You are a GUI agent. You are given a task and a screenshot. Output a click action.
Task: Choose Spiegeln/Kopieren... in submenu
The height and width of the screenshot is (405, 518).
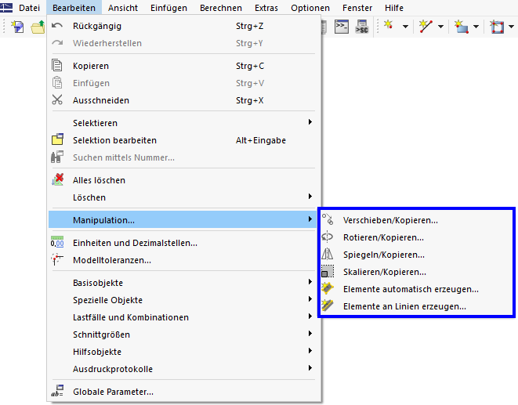[x=416, y=255]
